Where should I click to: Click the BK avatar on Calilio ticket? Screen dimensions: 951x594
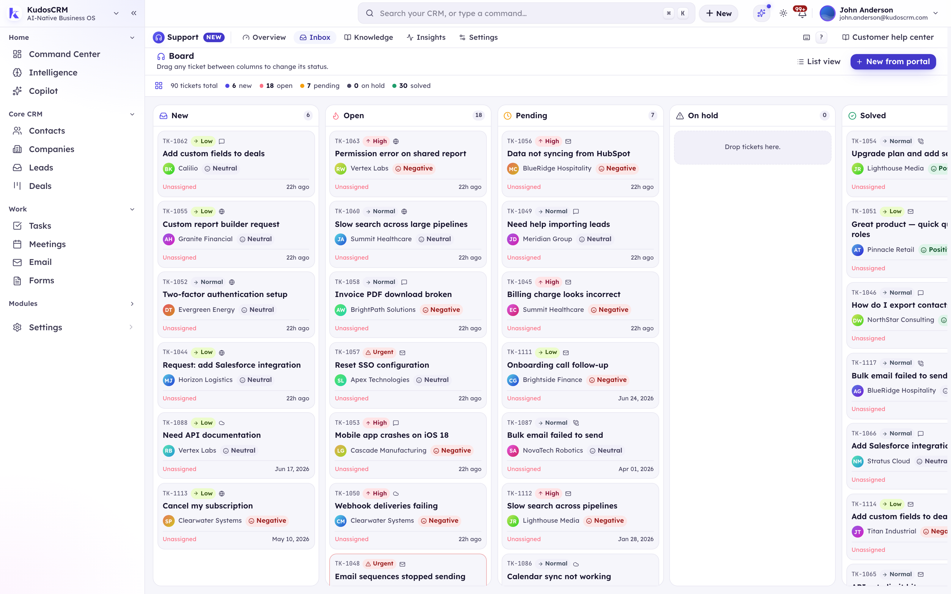click(x=169, y=168)
